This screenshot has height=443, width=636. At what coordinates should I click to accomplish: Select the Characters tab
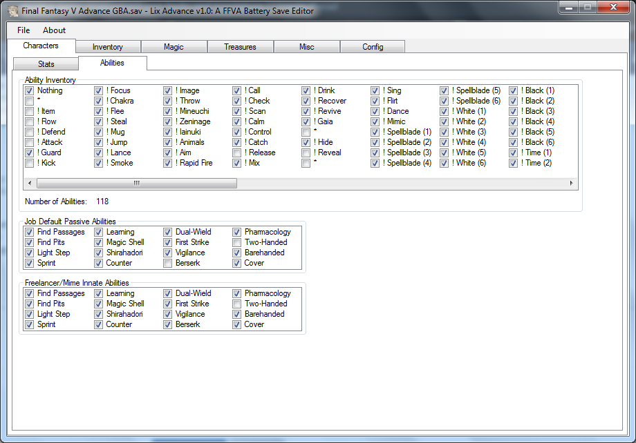point(41,46)
